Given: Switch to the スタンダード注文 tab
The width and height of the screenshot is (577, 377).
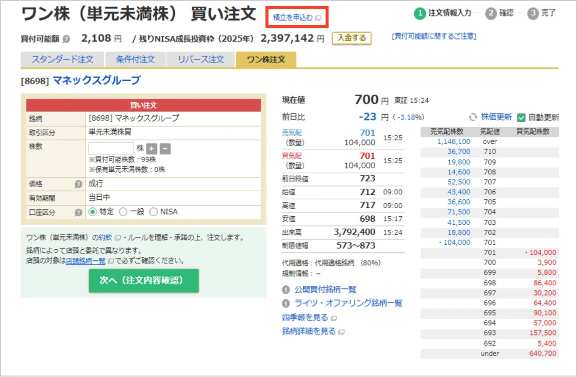Looking at the screenshot, I should coord(63,60).
